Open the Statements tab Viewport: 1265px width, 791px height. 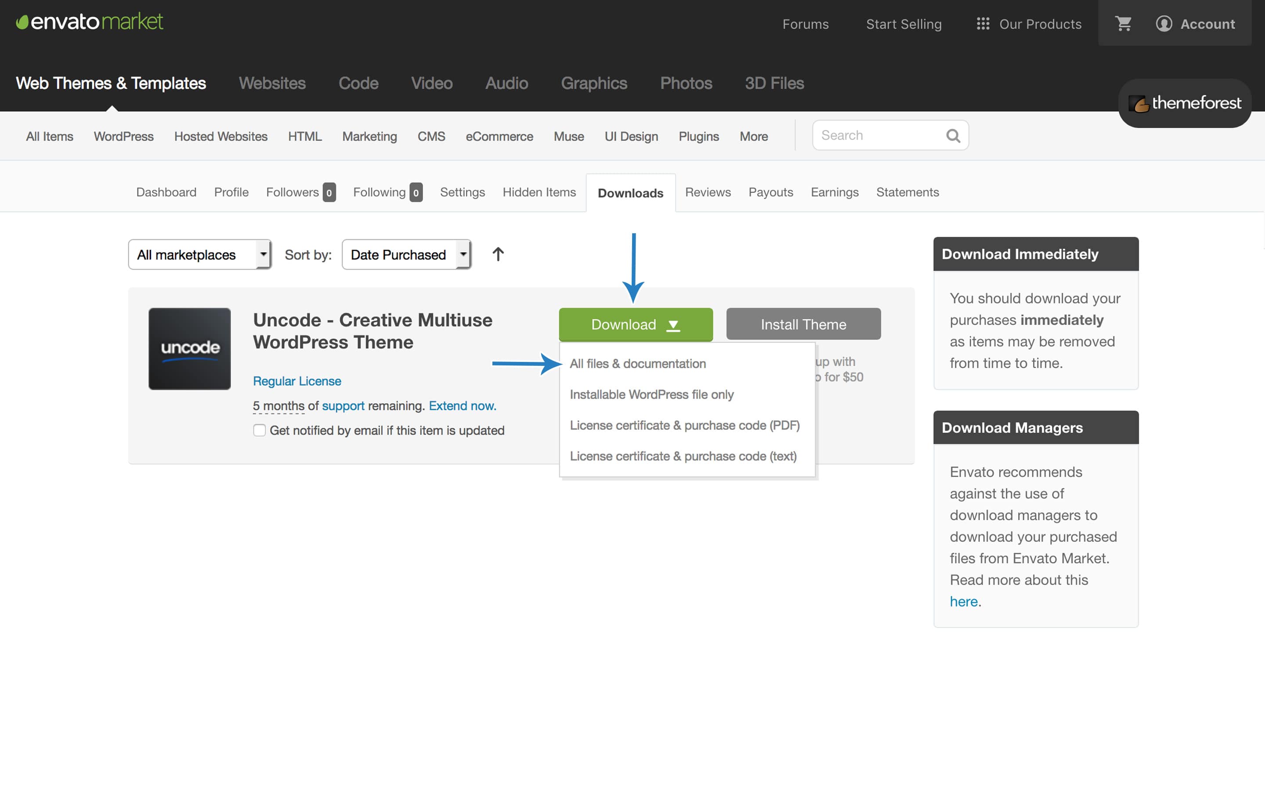pos(908,192)
